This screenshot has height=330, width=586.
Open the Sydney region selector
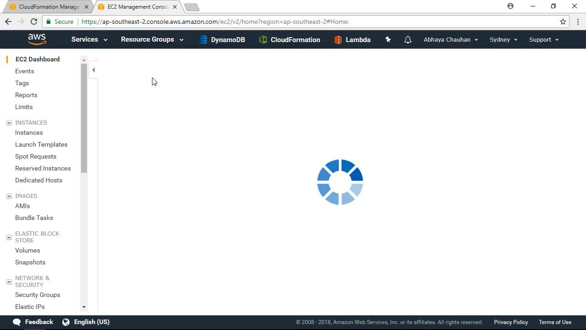504,39
